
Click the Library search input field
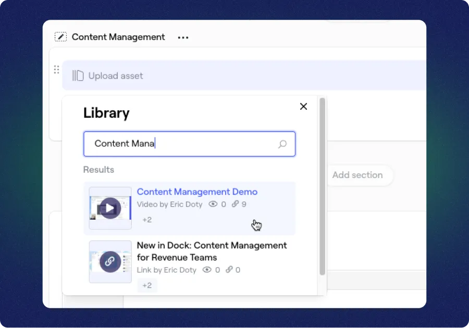coord(189,144)
